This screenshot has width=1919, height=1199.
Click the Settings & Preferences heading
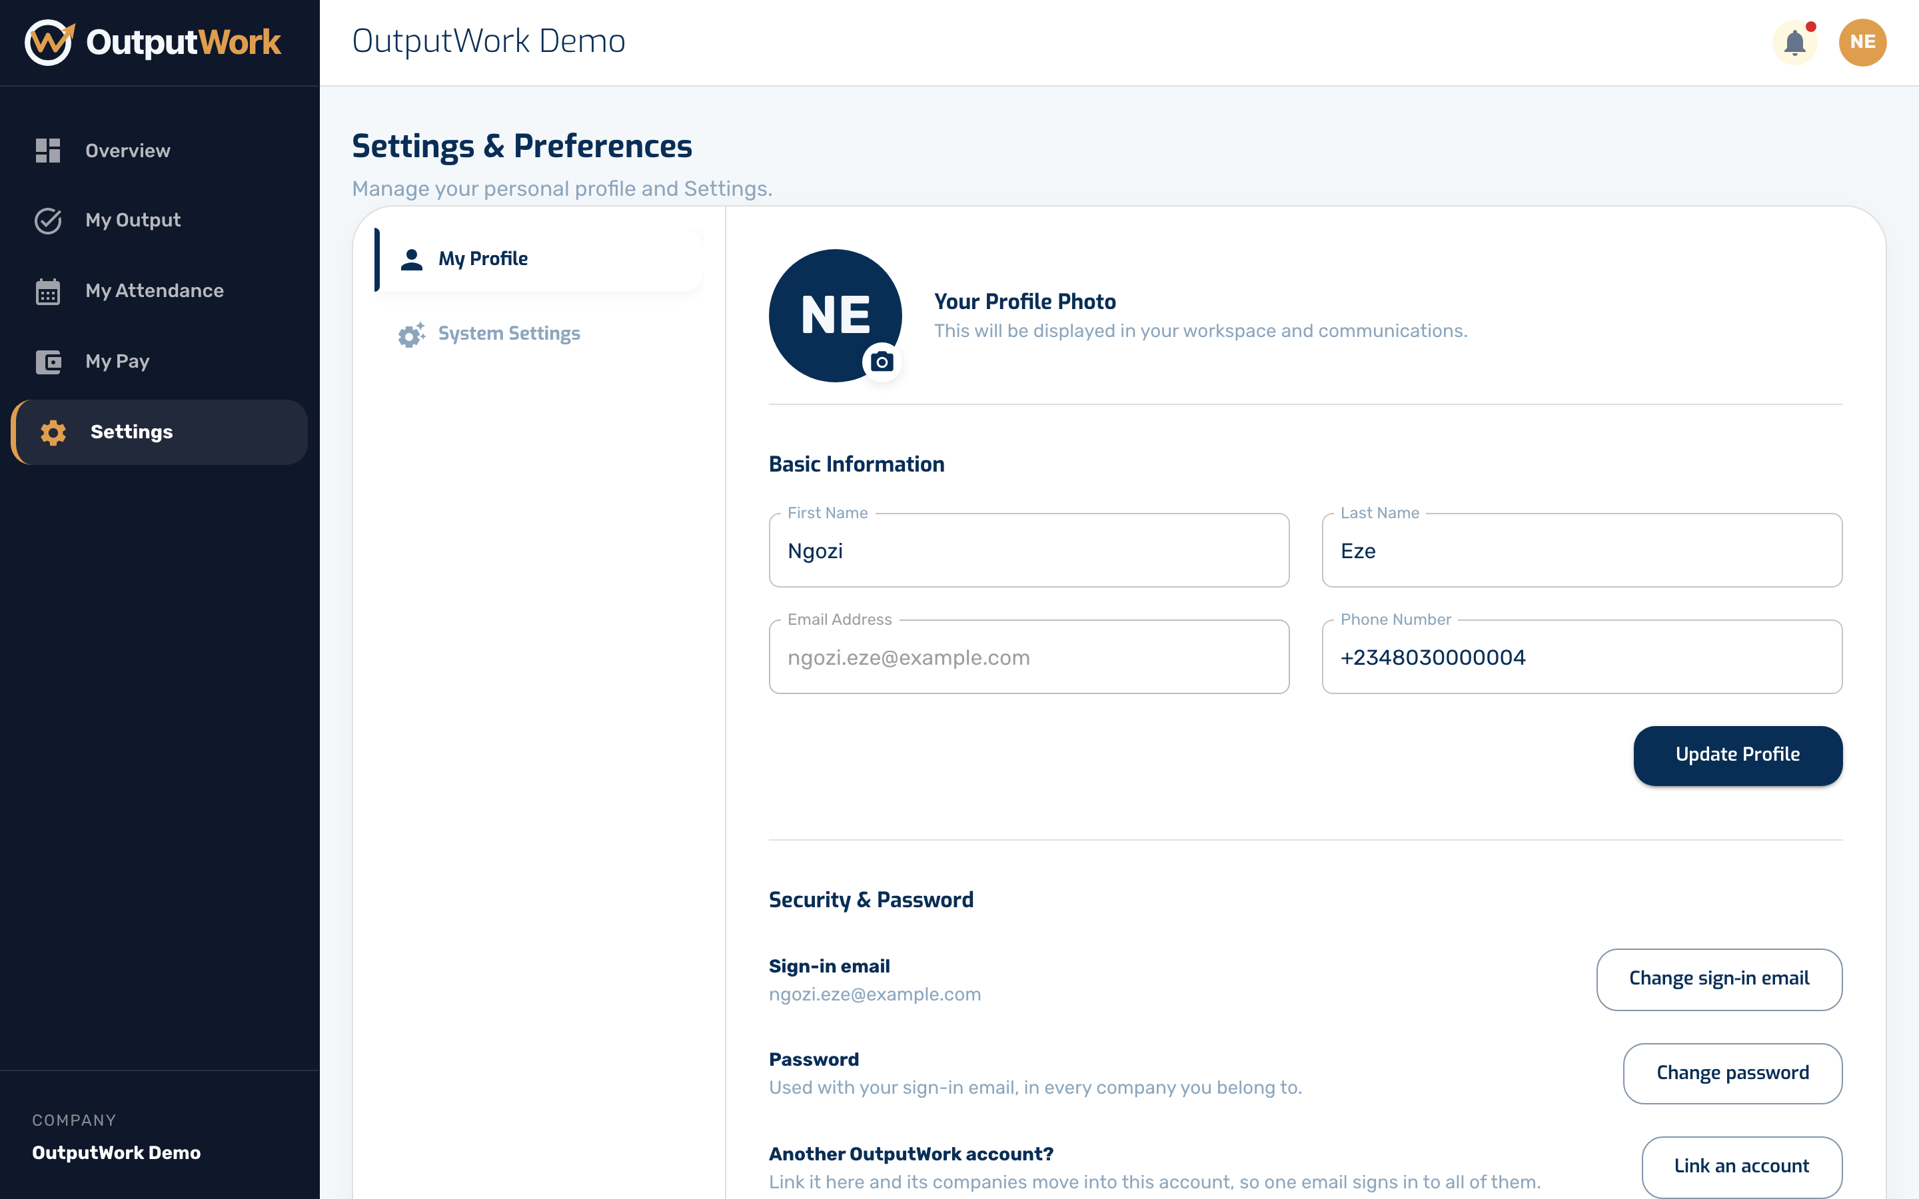[x=522, y=146]
